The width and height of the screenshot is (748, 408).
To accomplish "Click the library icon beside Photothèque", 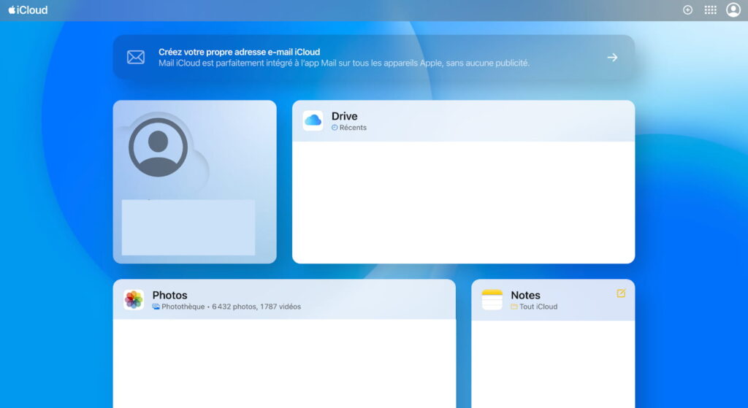I will point(156,307).
